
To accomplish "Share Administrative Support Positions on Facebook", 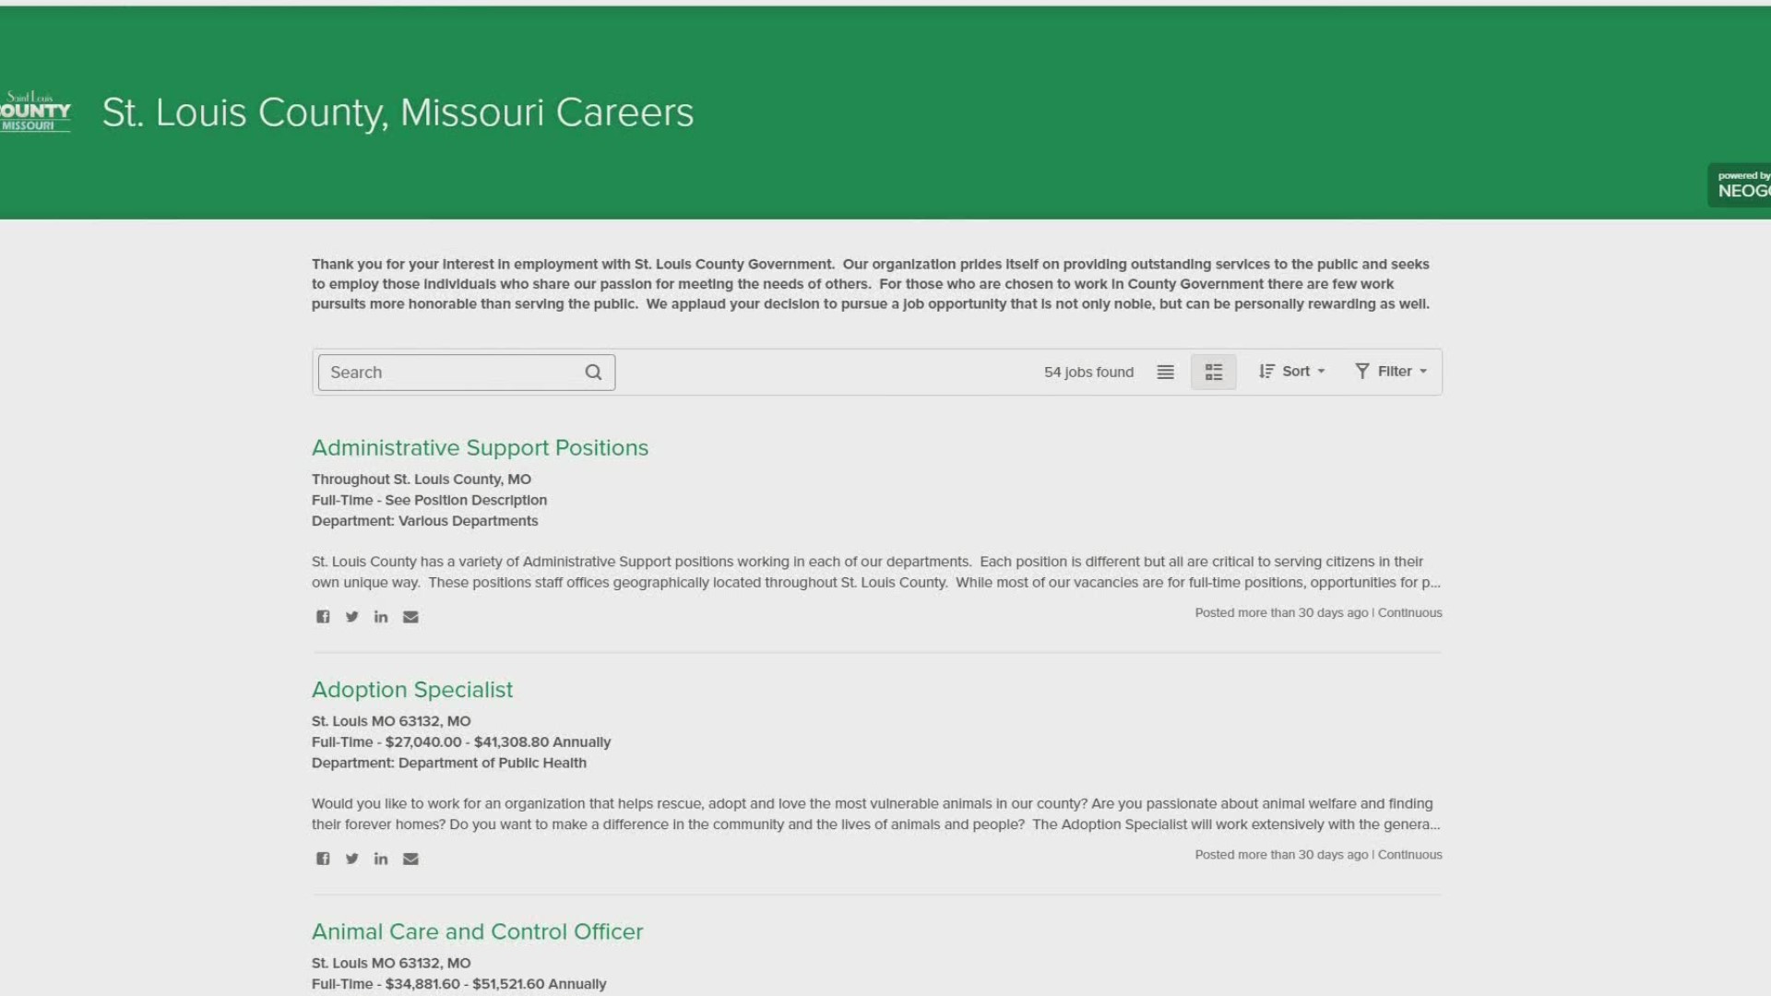I will [323, 617].
